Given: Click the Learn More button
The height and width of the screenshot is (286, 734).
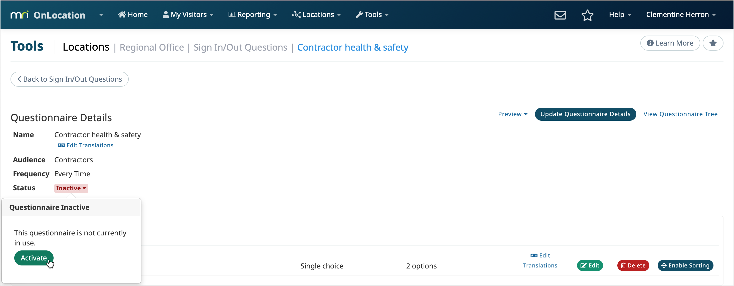Looking at the screenshot, I should point(670,43).
